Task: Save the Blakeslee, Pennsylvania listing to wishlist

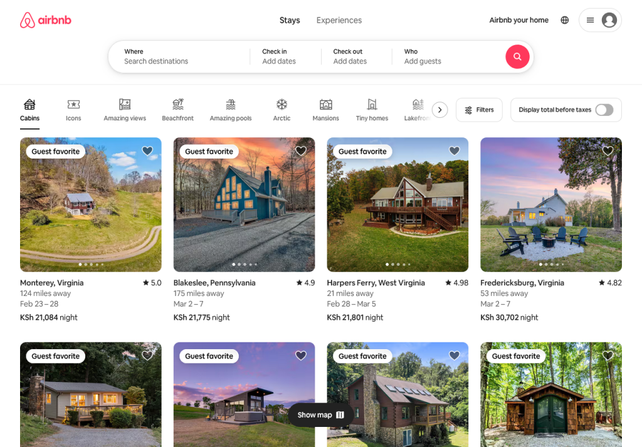Action: click(x=300, y=151)
